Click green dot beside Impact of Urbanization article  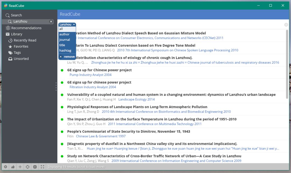click(62, 119)
